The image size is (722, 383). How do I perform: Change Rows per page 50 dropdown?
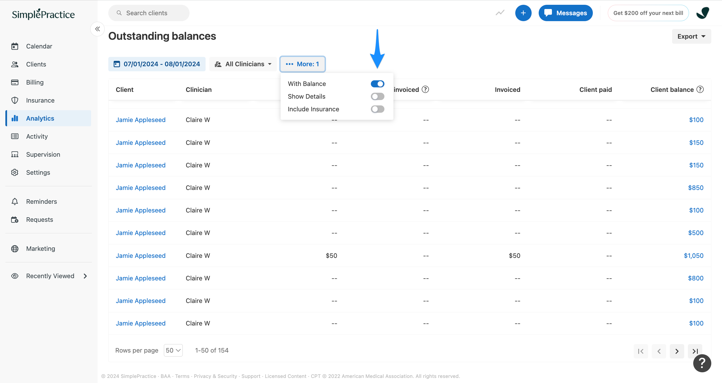pos(173,350)
